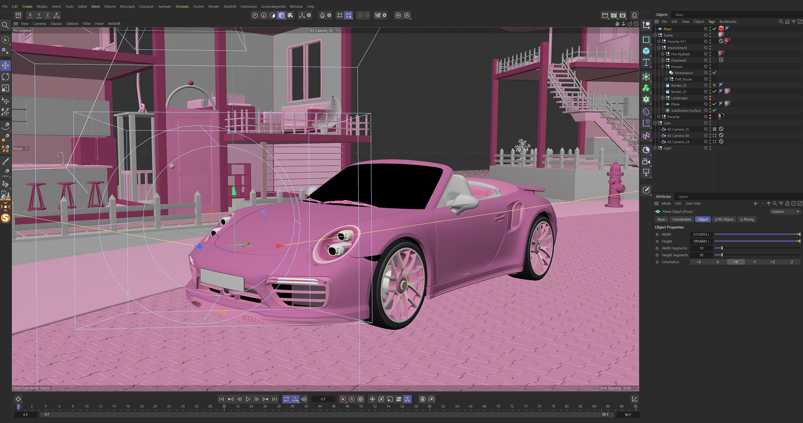Set Orientation to +Z
This screenshot has width=803, height=423.
772,262
